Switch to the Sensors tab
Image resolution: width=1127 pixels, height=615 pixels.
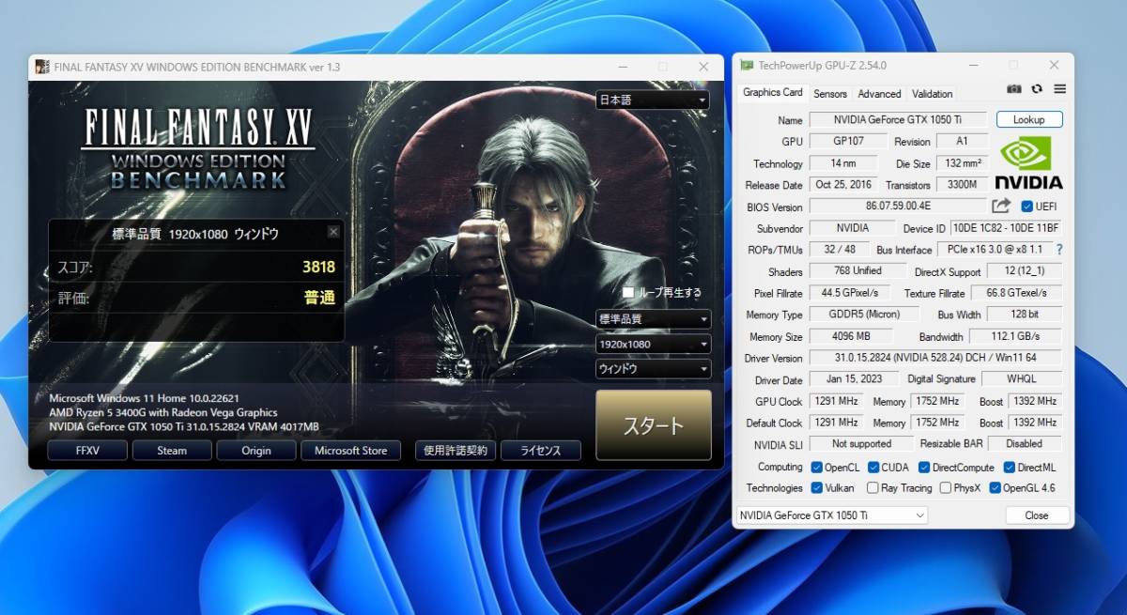coord(830,94)
